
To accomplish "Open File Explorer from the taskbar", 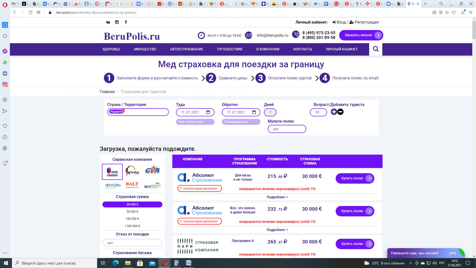I will (128, 263).
